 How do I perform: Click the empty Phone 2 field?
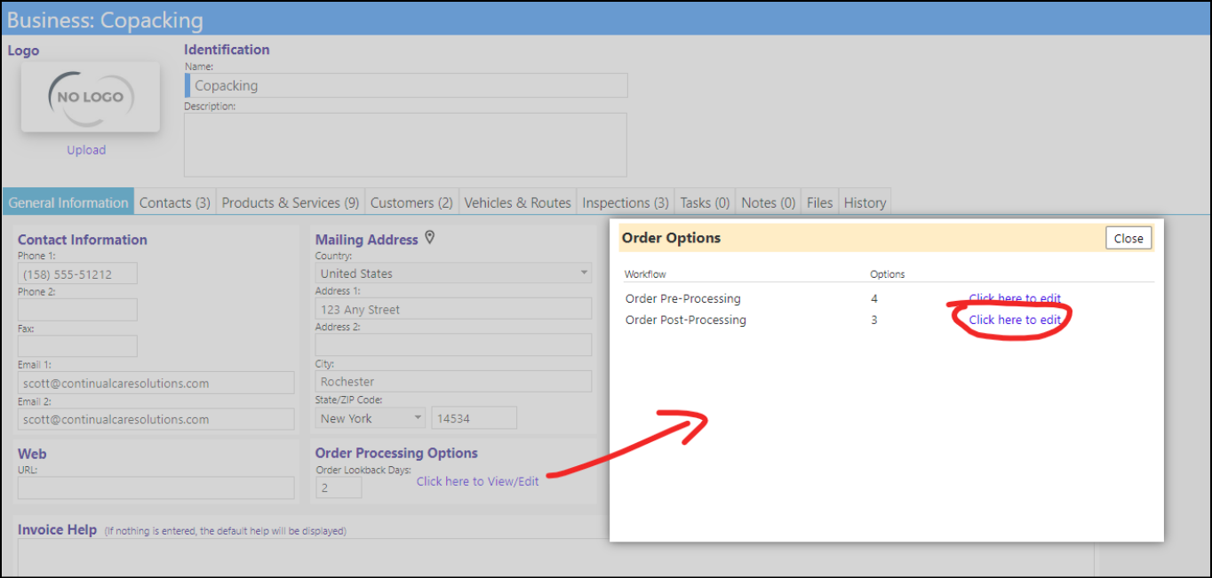coord(77,309)
